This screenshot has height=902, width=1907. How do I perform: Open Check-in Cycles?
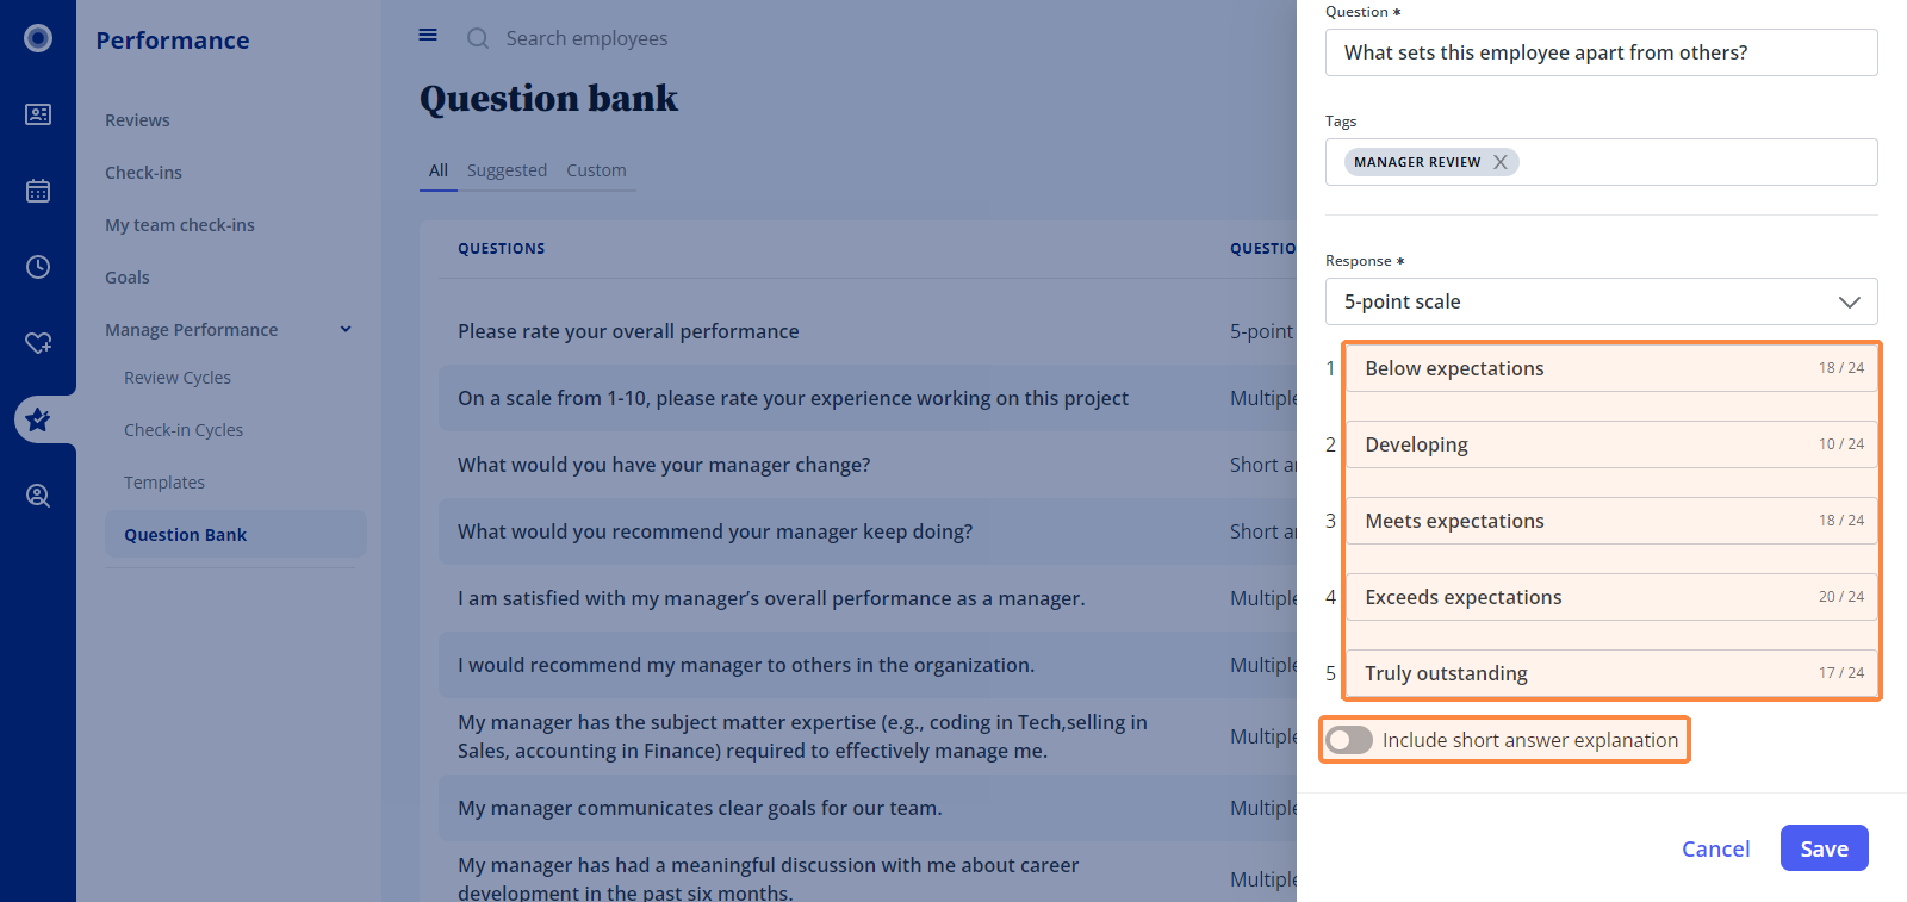point(183,430)
